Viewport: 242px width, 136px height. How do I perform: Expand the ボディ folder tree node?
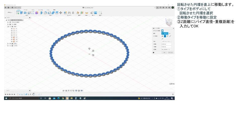coord(8,44)
